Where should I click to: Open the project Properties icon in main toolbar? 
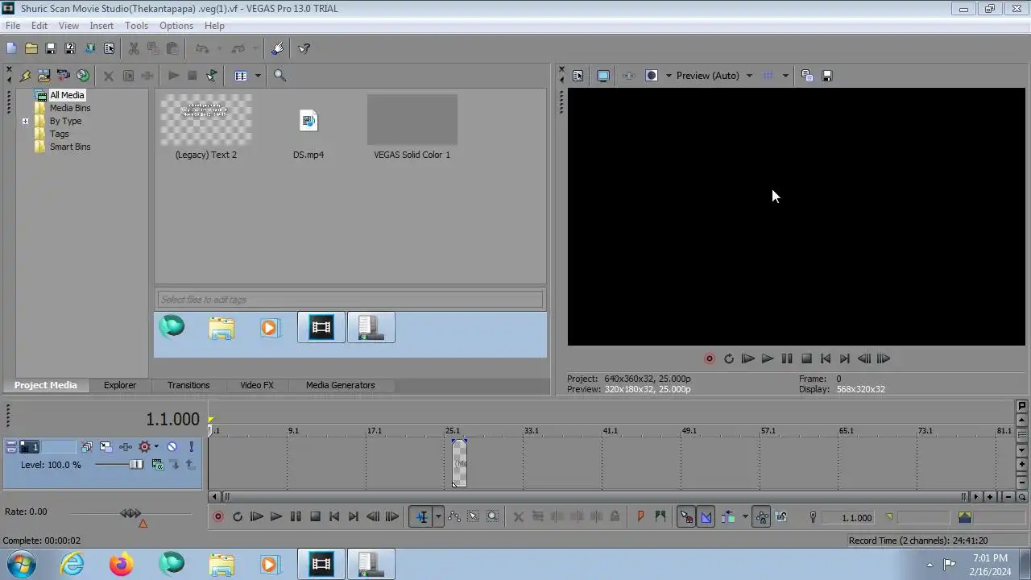[109, 48]
